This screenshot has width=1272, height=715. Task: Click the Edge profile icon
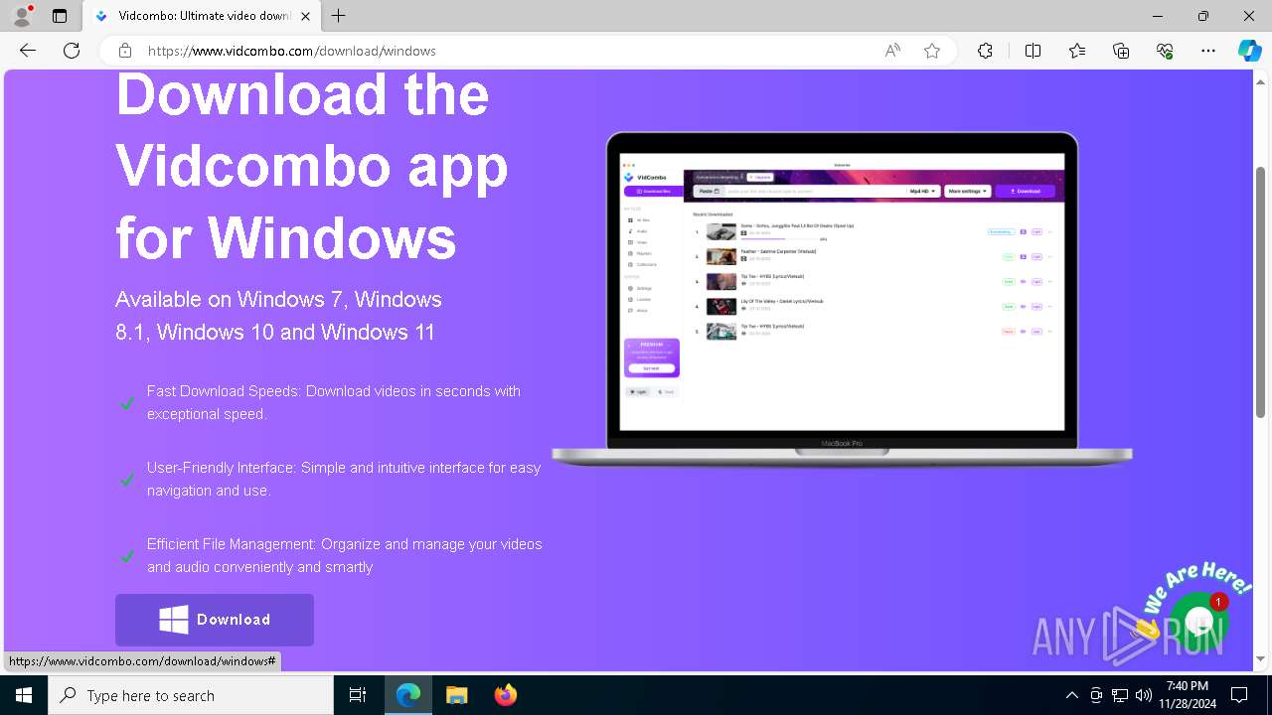(22, 16)
